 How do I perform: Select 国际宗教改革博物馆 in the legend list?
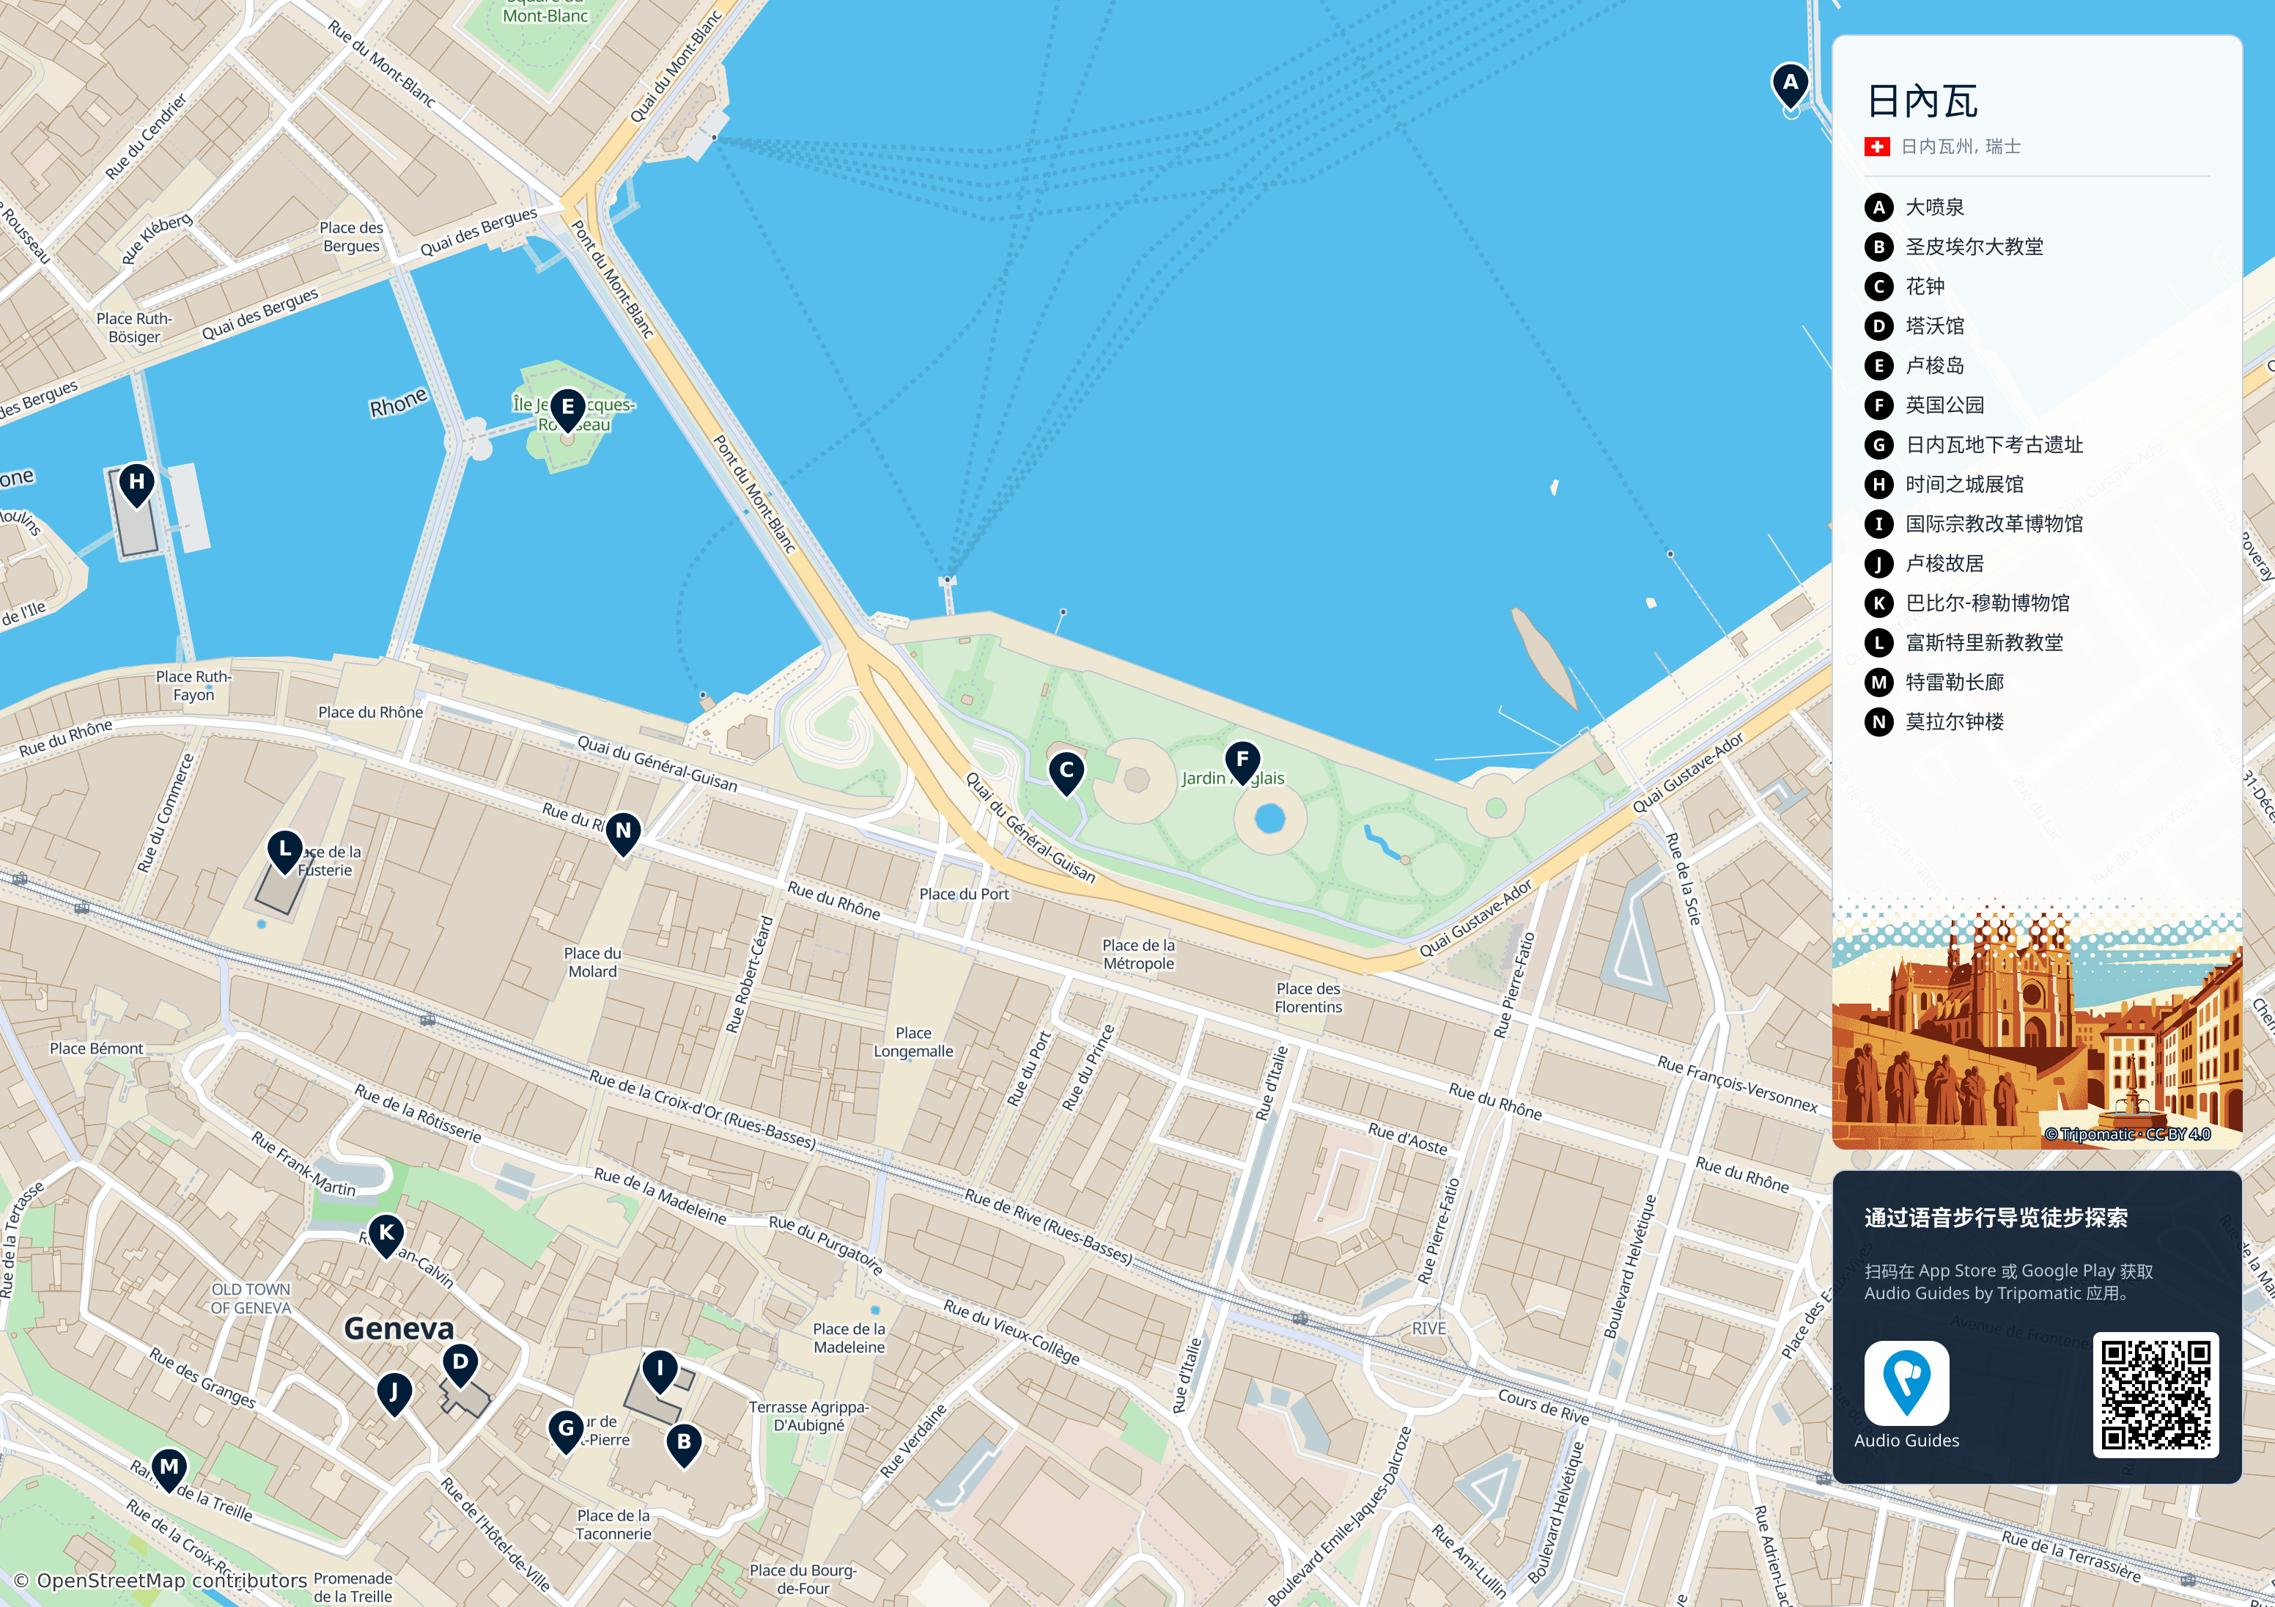point(1994,523)
